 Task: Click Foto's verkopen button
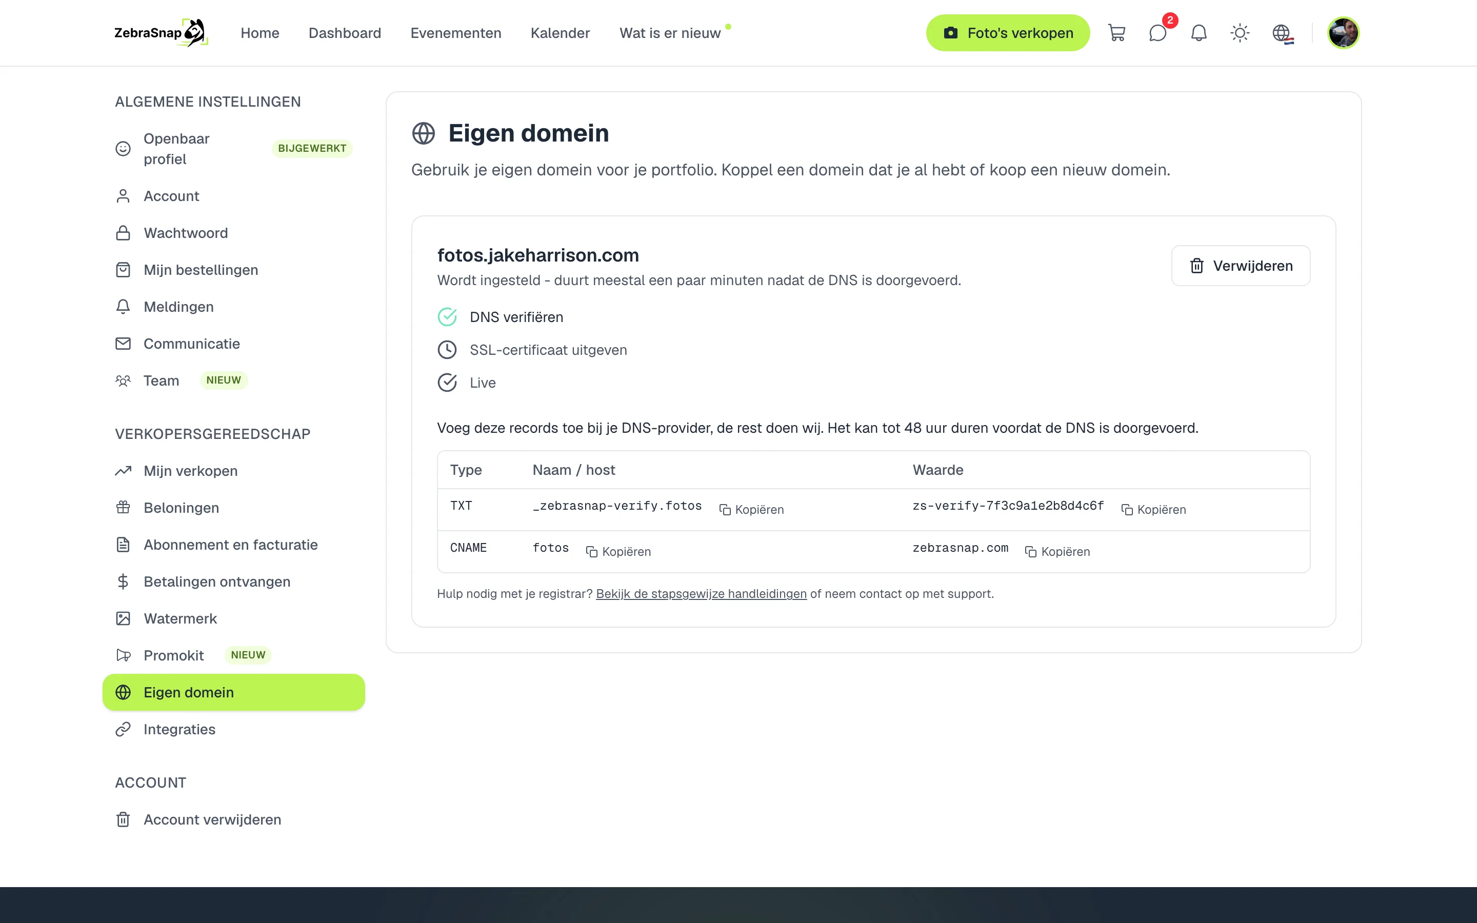[1008, 33]
